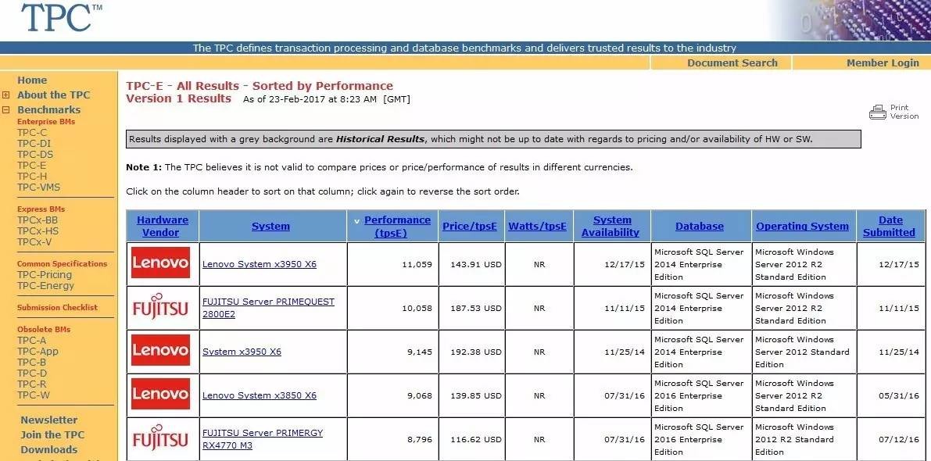
Task: Open obsolete TPC-A benchmark
Action: (x=31, y=341)
